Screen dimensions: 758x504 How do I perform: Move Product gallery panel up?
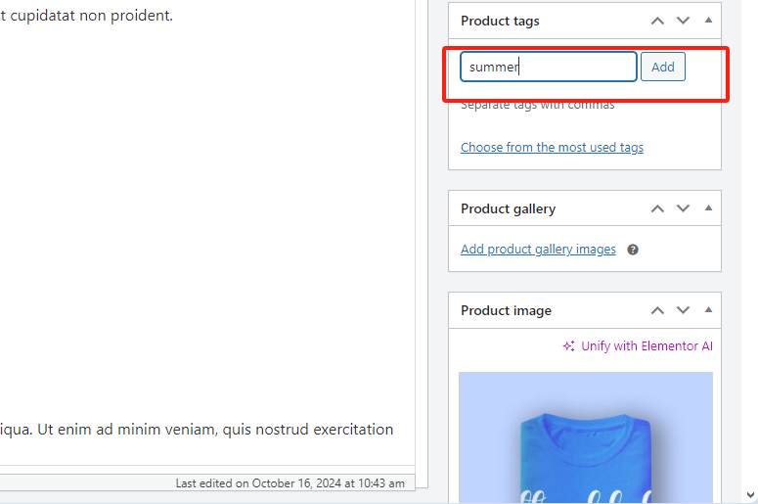coord(657,208)
